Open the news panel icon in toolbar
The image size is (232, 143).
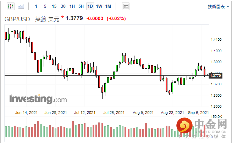coord(125,6)
